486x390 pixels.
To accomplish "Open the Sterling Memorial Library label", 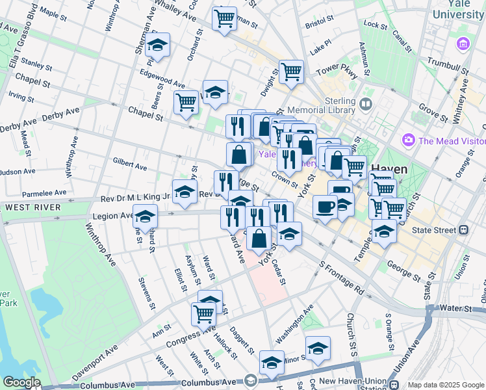I will (321, 105).
